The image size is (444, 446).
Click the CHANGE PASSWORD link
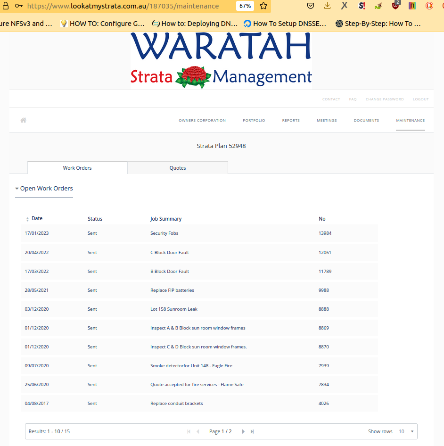tap(385, 99)
